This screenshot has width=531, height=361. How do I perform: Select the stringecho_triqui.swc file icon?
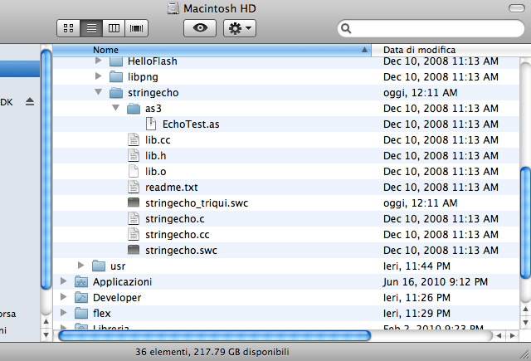(x=134, y=202)
